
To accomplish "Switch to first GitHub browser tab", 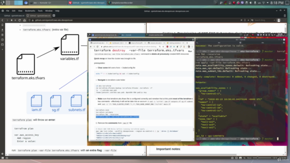I will click(13, 16).
